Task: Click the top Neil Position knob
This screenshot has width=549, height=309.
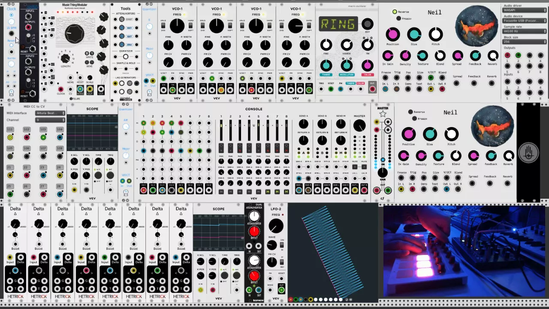Action: point(392,34)
